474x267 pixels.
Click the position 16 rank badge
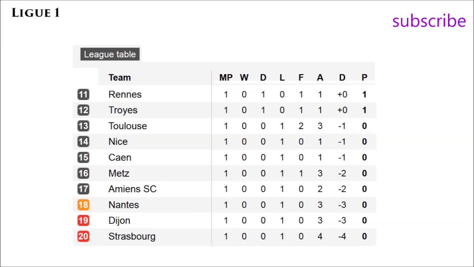[x=83, y=173]
